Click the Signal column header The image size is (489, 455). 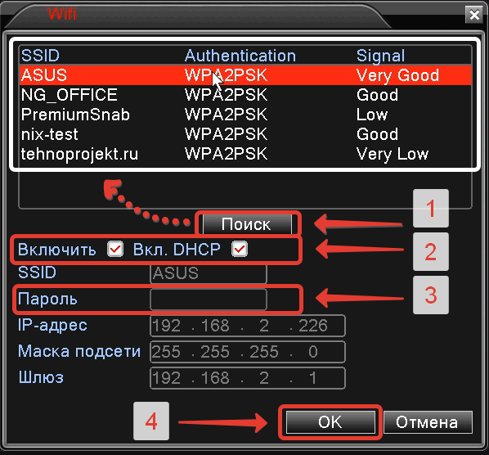[380, 56]
